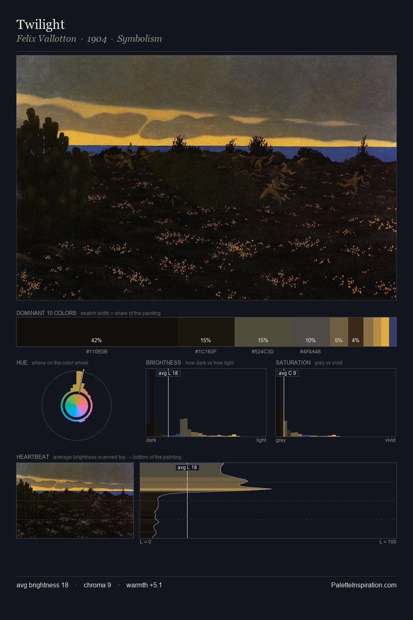Click the 'warmth +5.1' footer stat
The height and width of the screenshot is (620, 413).
pos(144,585)
